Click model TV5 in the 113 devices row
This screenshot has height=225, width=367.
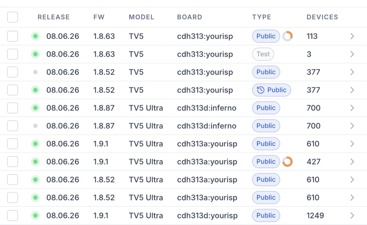[x=136, y=36]
